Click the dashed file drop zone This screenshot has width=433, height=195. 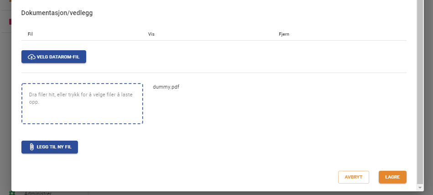[x=82, y=114]
